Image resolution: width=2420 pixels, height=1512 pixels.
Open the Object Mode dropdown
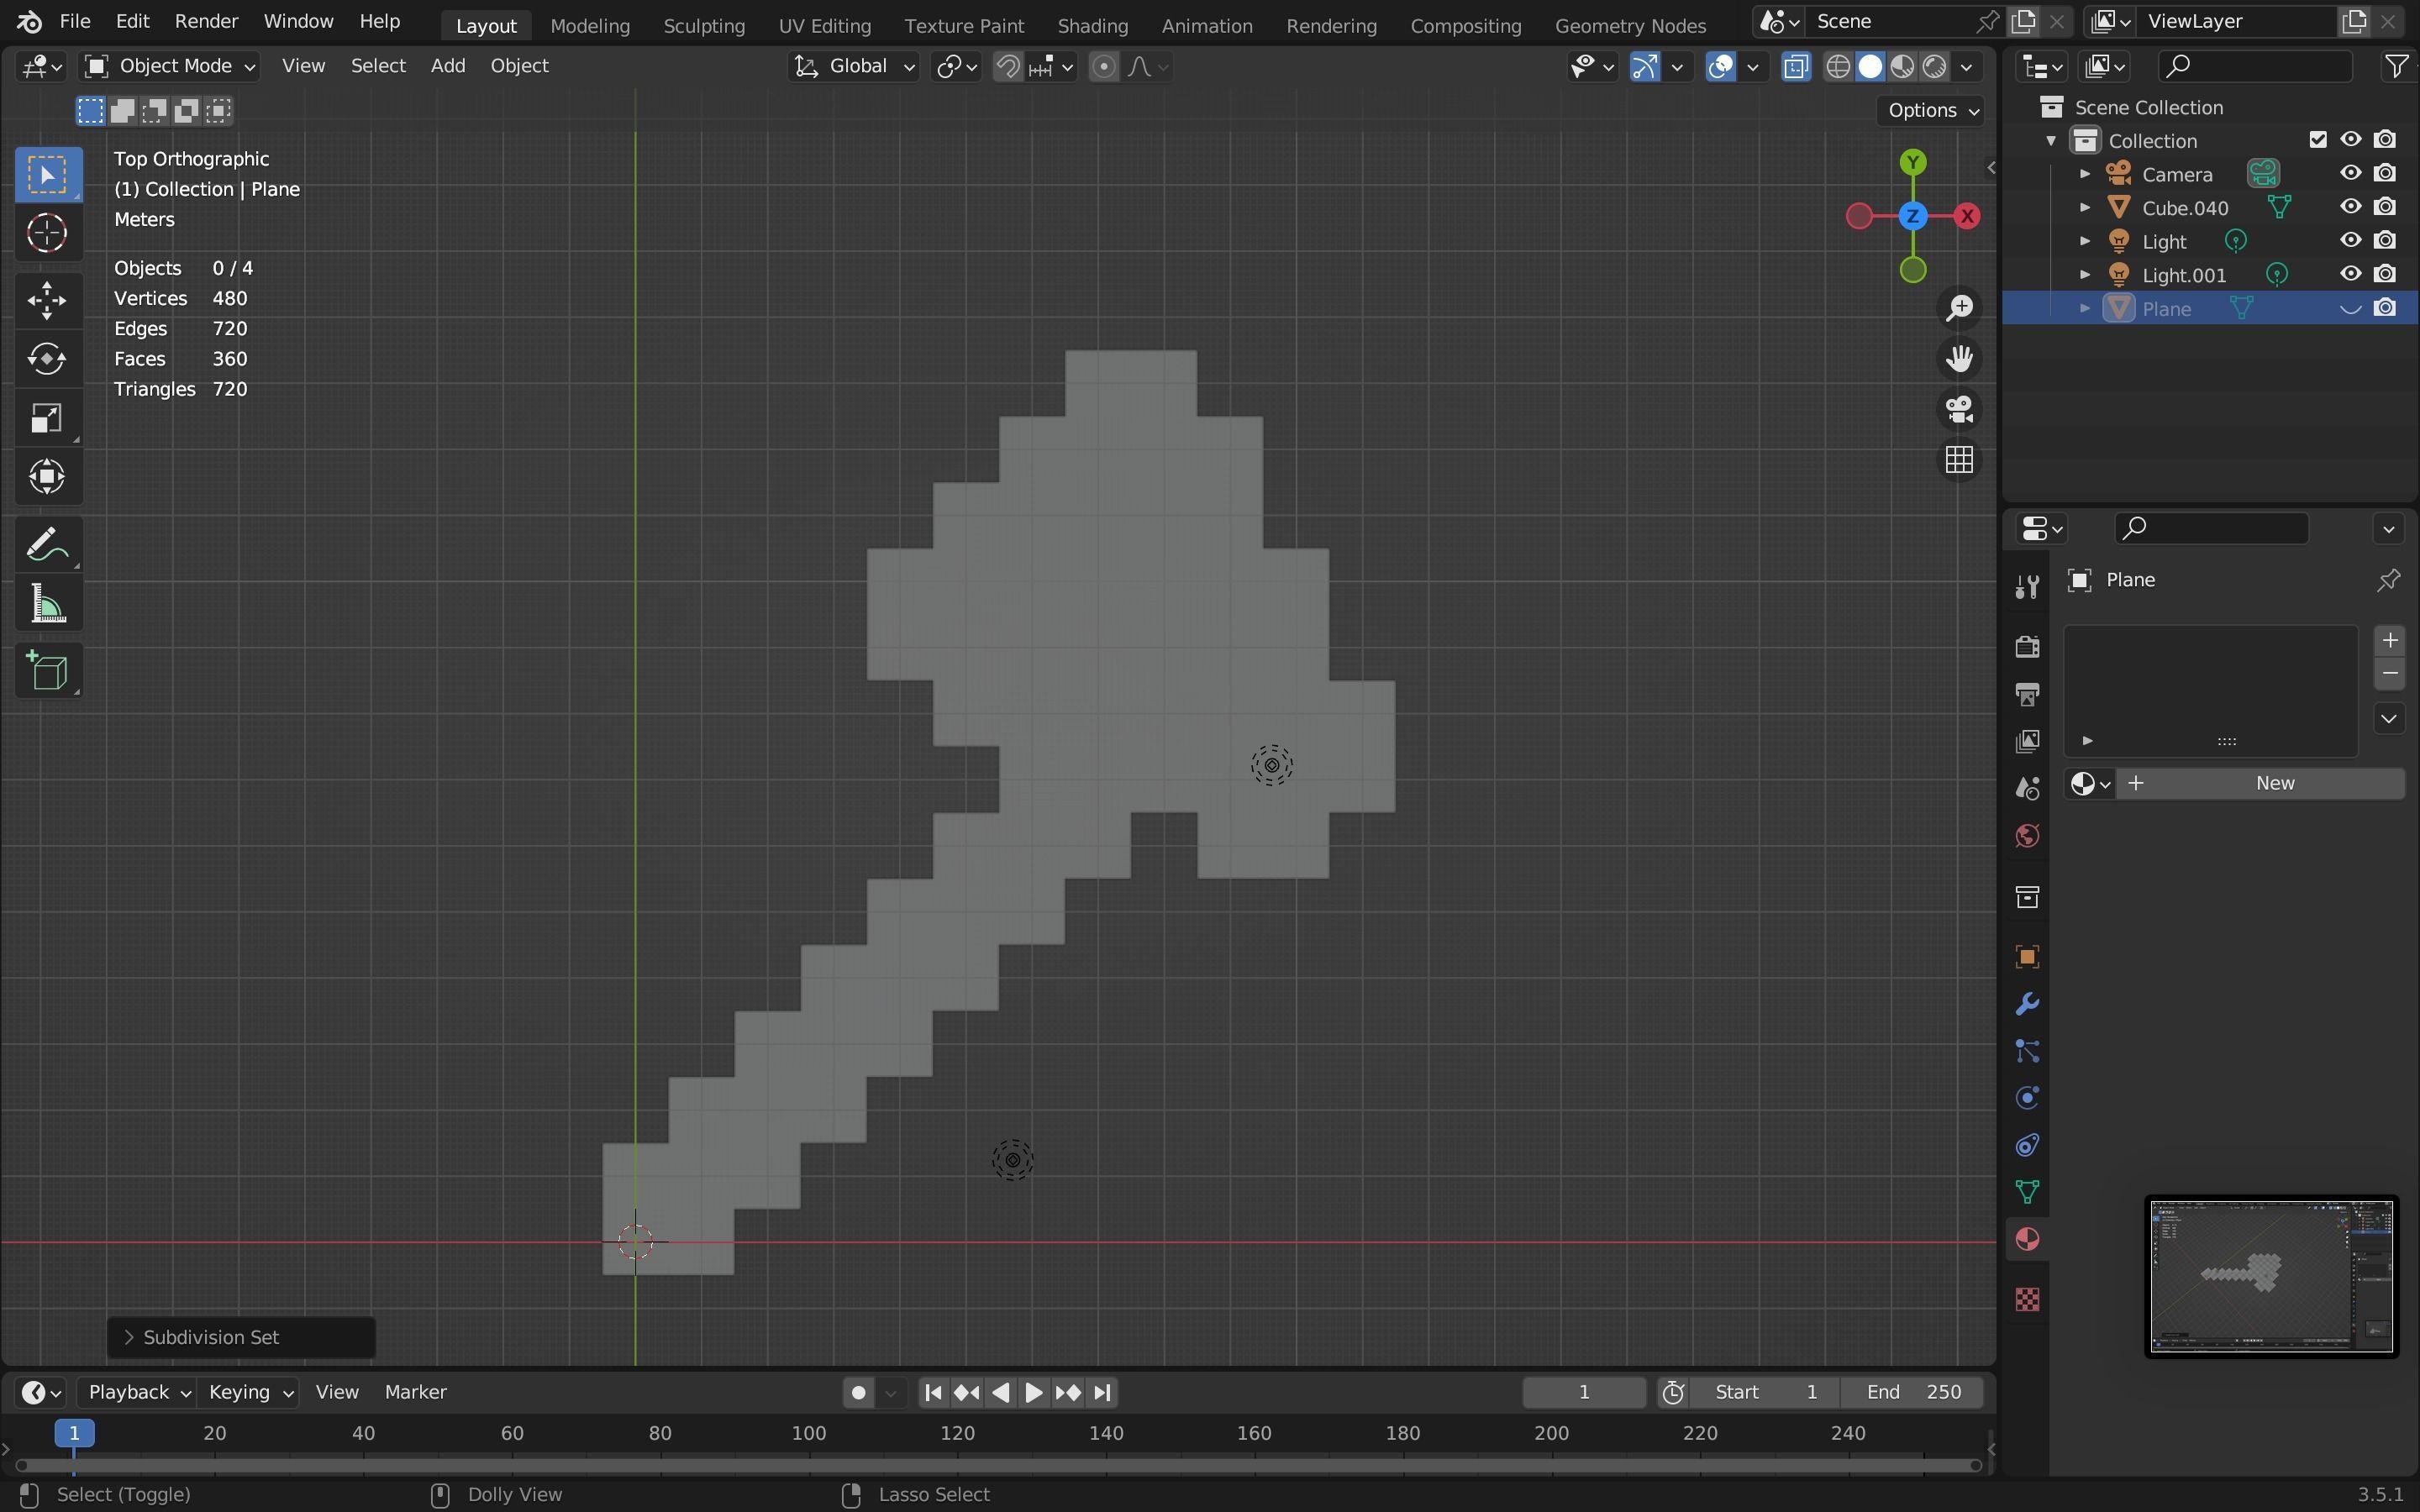[169, 66]
